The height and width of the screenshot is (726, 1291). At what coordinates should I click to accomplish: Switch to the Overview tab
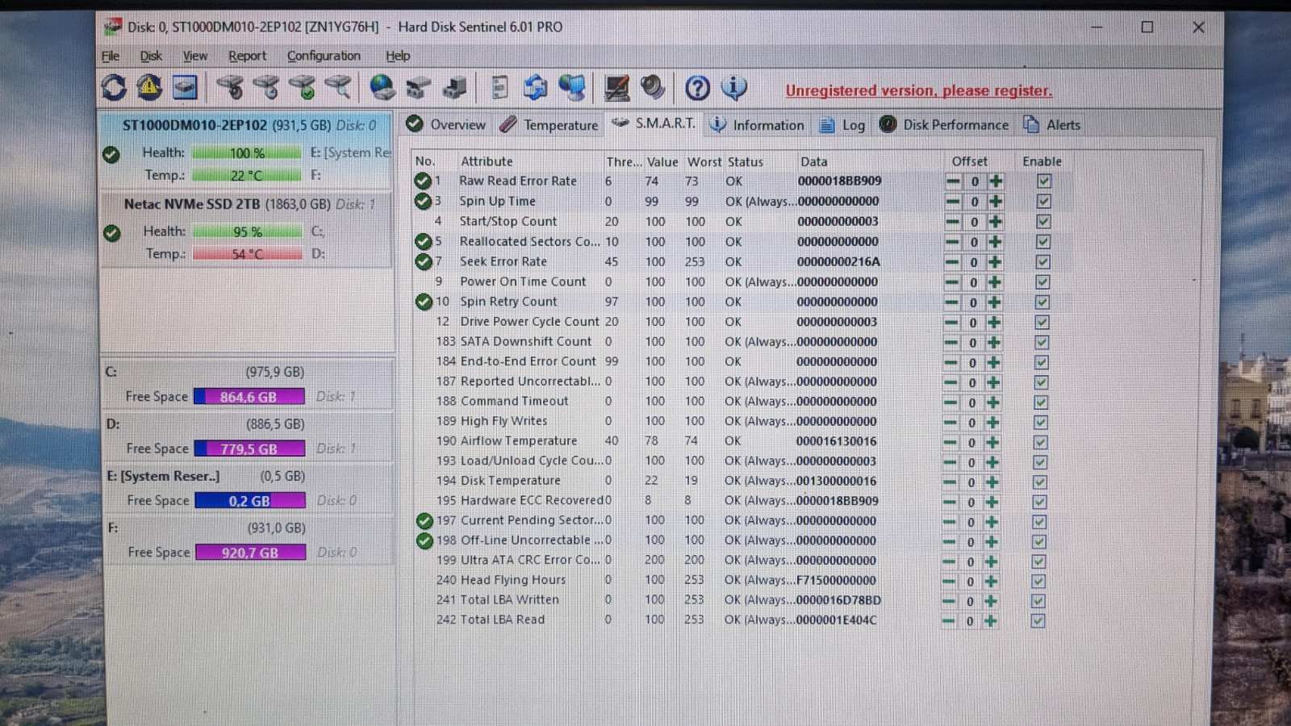click(x=446, y=124)
